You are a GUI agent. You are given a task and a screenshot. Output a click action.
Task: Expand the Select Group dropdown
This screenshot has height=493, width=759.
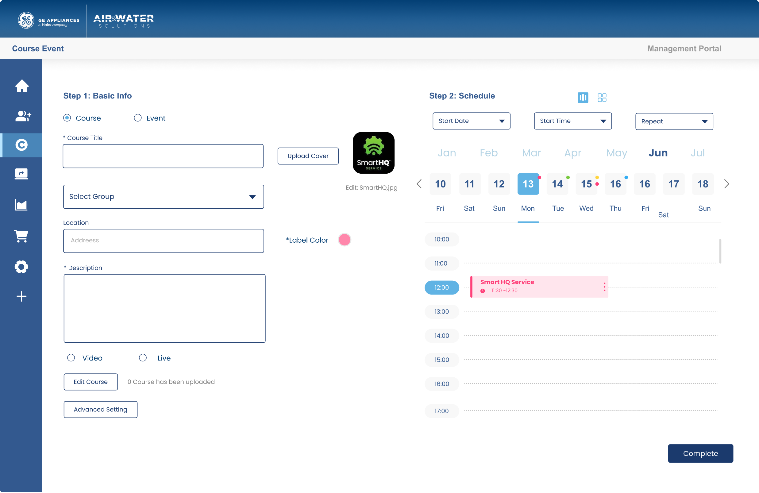163,196
